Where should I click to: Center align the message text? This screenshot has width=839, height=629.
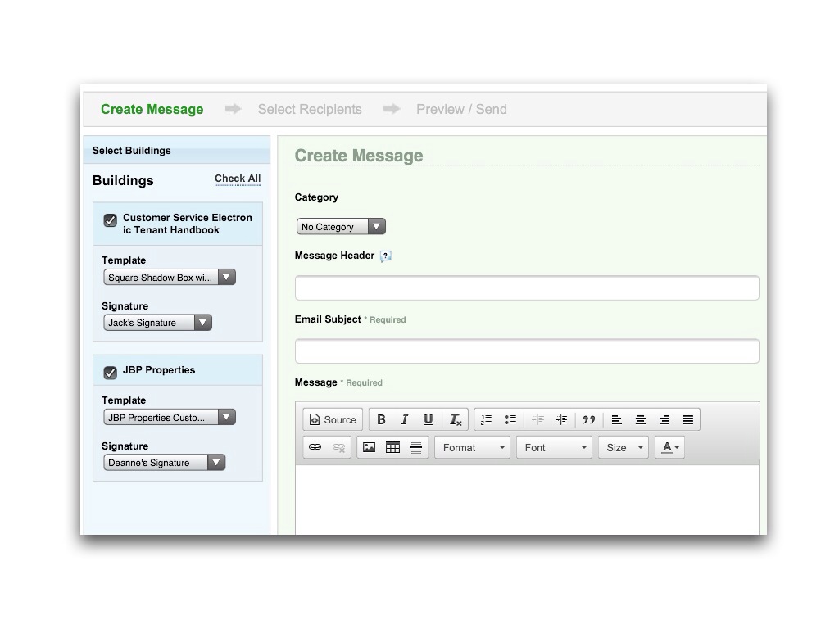click(641, 420)
